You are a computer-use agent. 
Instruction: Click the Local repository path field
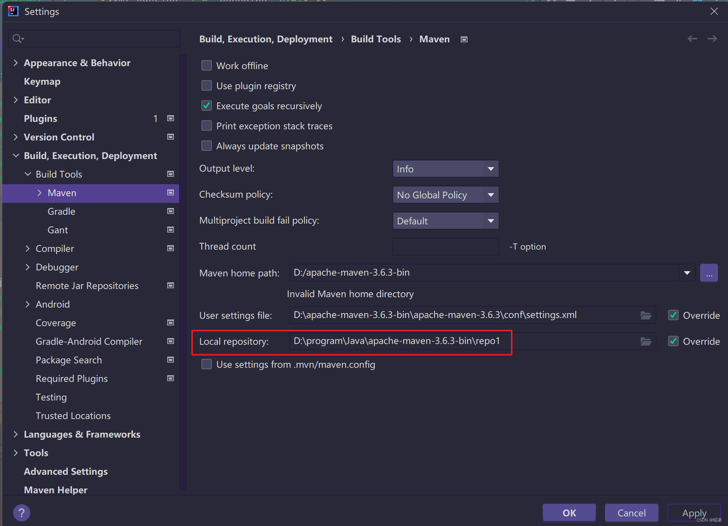tap(472, 341)
